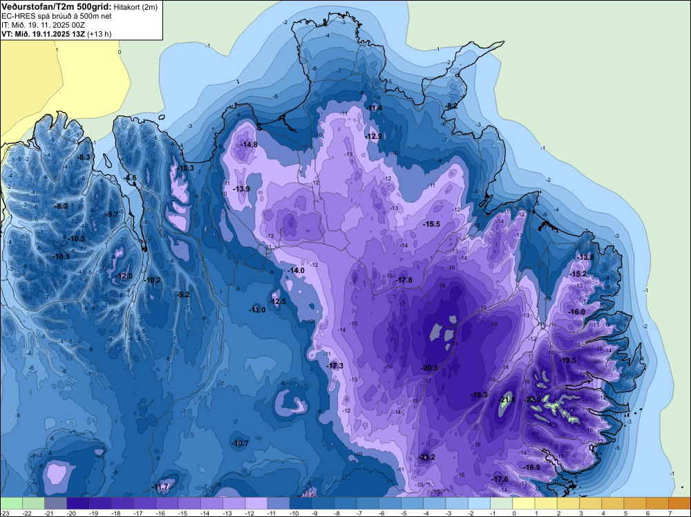Select the legend color box labeled -15

pyautogui.click(x=189, y=503)
